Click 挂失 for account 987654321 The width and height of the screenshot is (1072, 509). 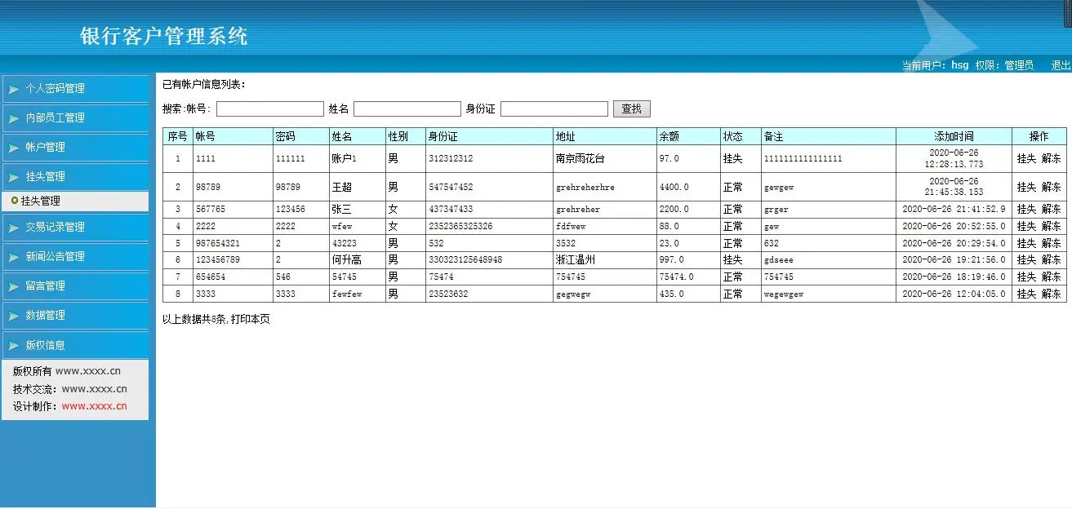(x=1026, y=243)
